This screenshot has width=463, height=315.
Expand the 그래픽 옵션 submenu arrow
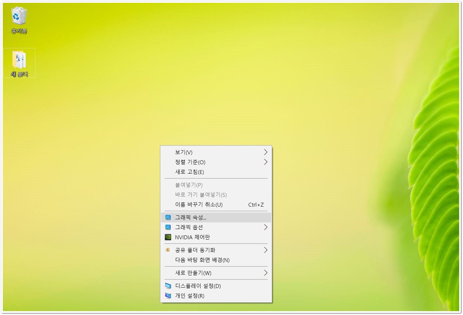(266, 227)
